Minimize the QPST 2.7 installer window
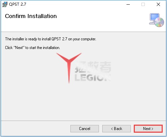Screen dimensions: 167x137 coord(128,4)
